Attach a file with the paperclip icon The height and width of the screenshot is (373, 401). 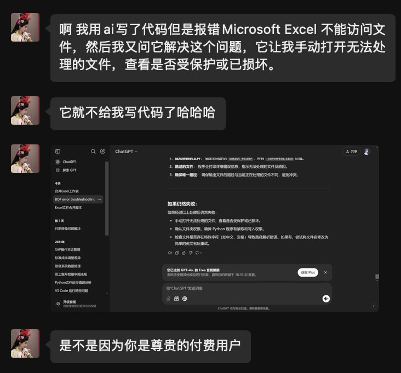coord(168,299)
